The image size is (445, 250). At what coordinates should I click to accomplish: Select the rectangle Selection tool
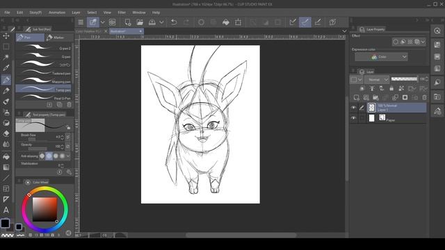pos(6,47)
